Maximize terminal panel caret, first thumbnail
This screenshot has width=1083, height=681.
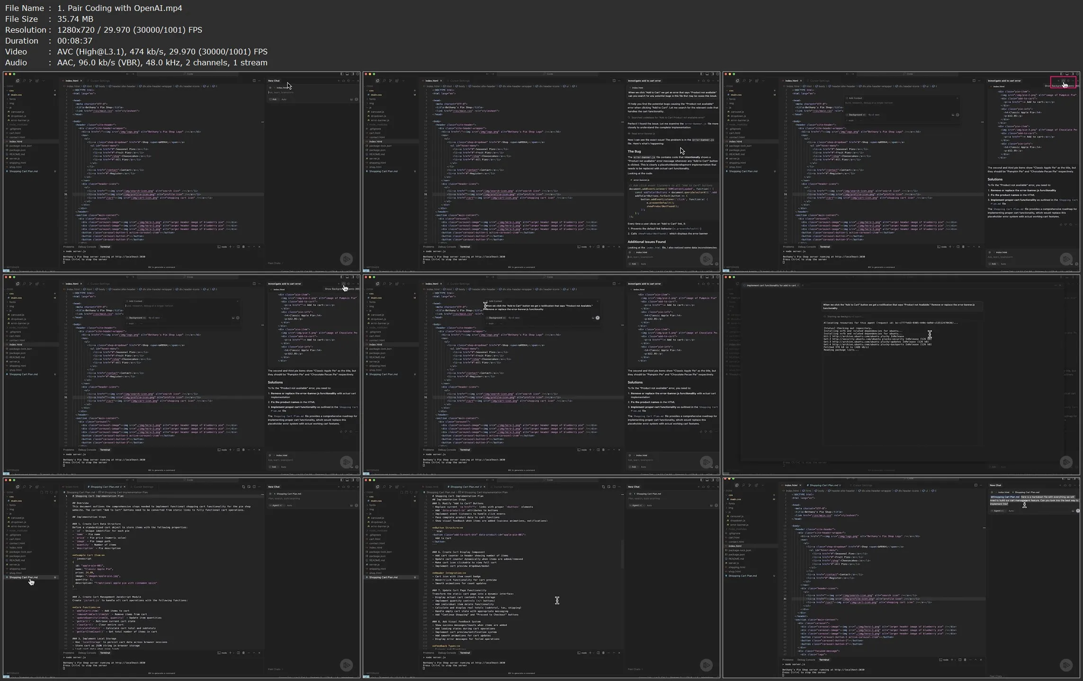[x=254, y=247]
